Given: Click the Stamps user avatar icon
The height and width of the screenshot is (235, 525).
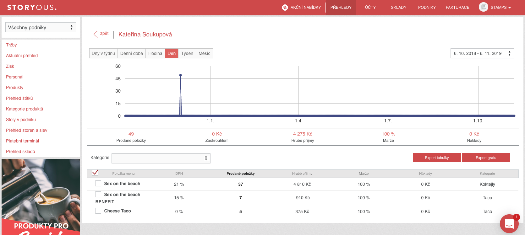Looking at the screenshot, I should coord(484,7).
